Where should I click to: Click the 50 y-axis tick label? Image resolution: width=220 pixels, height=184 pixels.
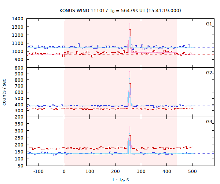click(x=21, y=166)
